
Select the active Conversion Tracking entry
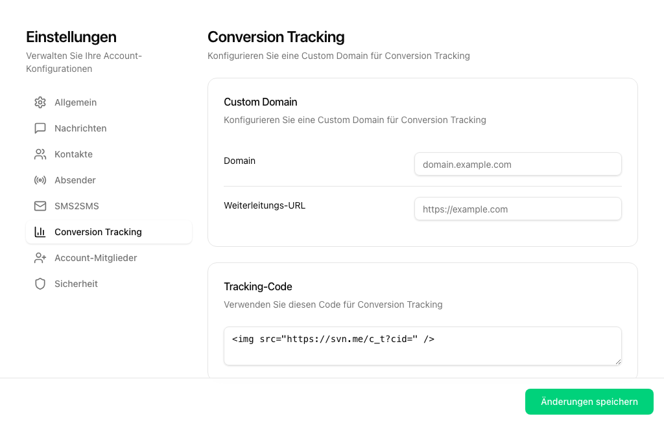tap(99, 232)
